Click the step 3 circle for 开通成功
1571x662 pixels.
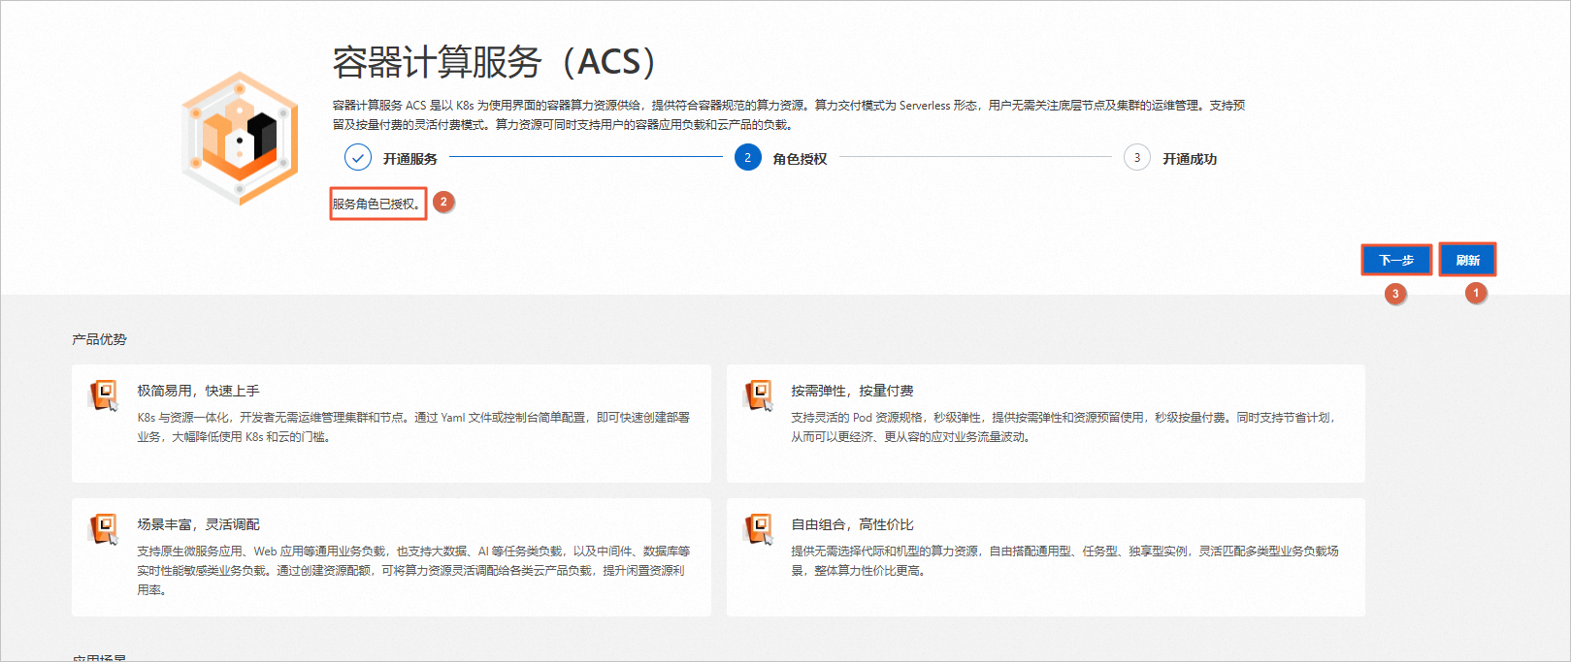pos(1137,157)
